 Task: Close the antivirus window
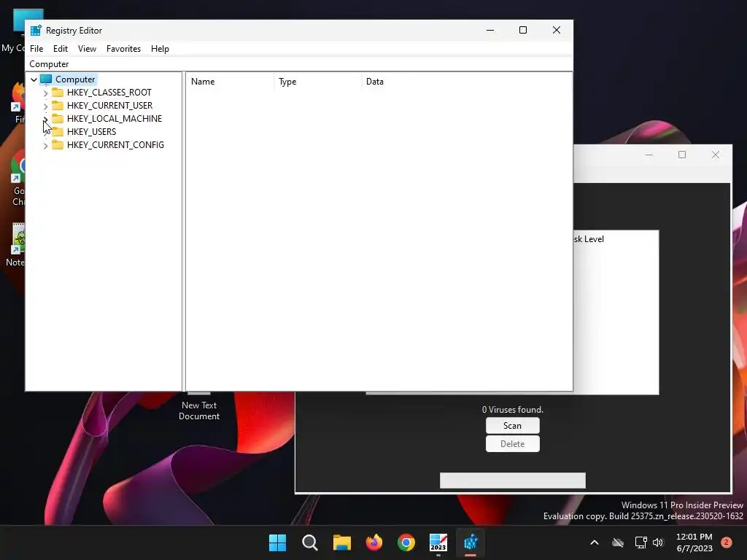[x=716, y=155]
